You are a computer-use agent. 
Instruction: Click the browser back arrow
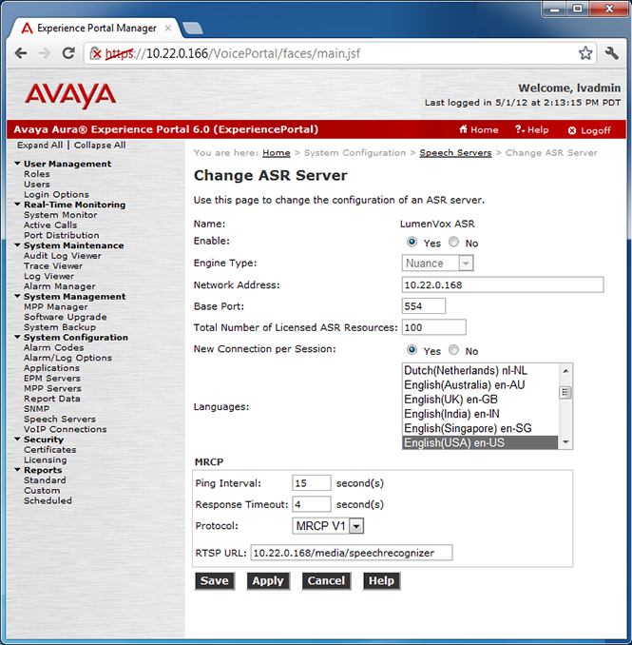pyautogui.click(x=21, y=53)
